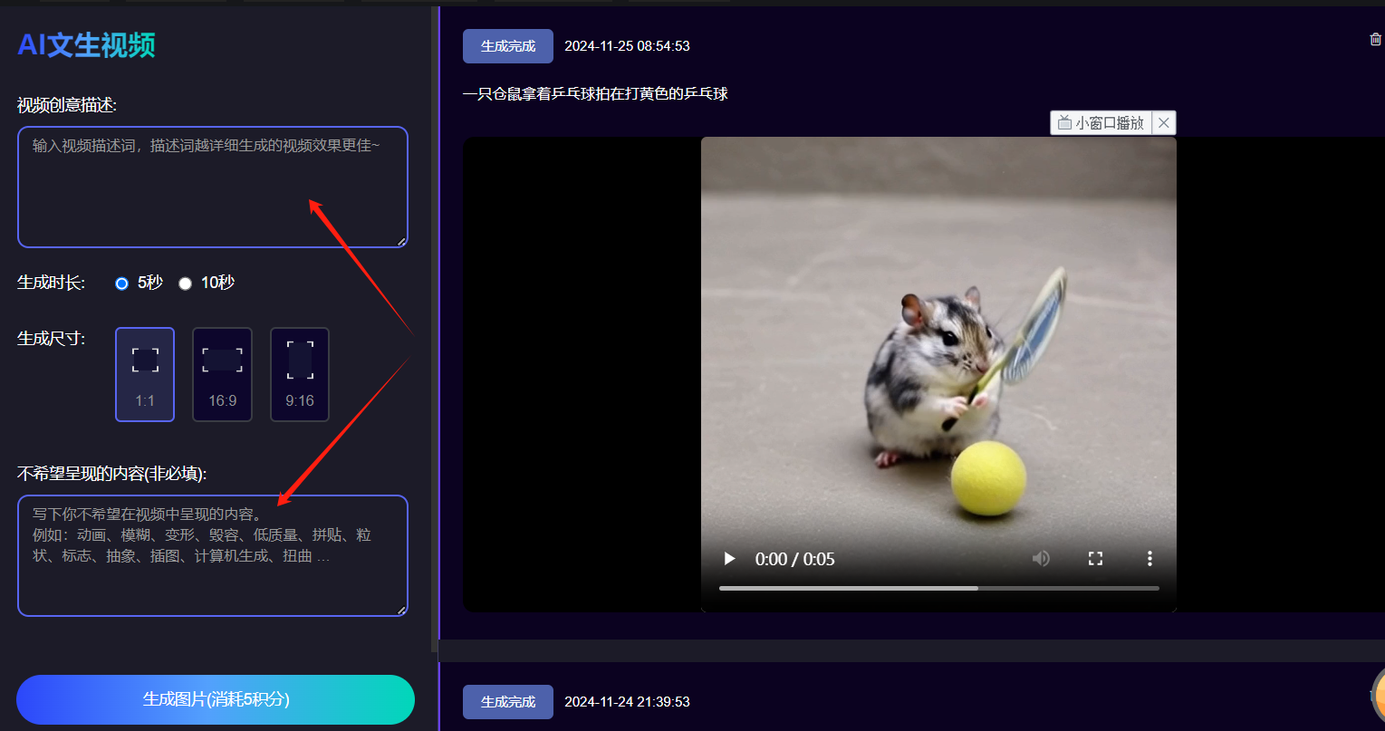Choose the 1:1 aspect ratio
1385x731 pixels.
pyautogui.click(x=145, y=374)
